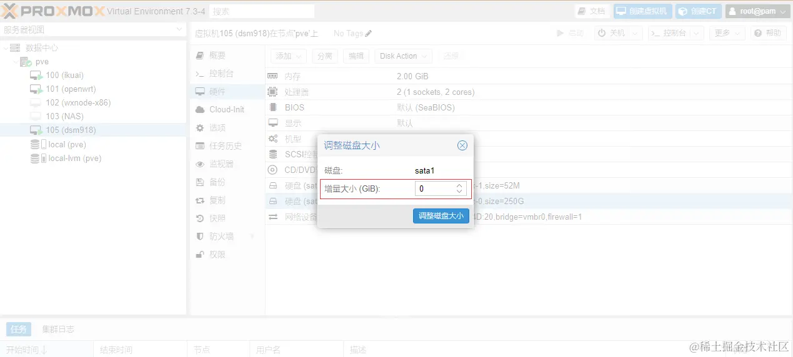This screenshot has width=793, height=357.
Task: Click the running VM icon for 100
Action: tap(36, 76)
